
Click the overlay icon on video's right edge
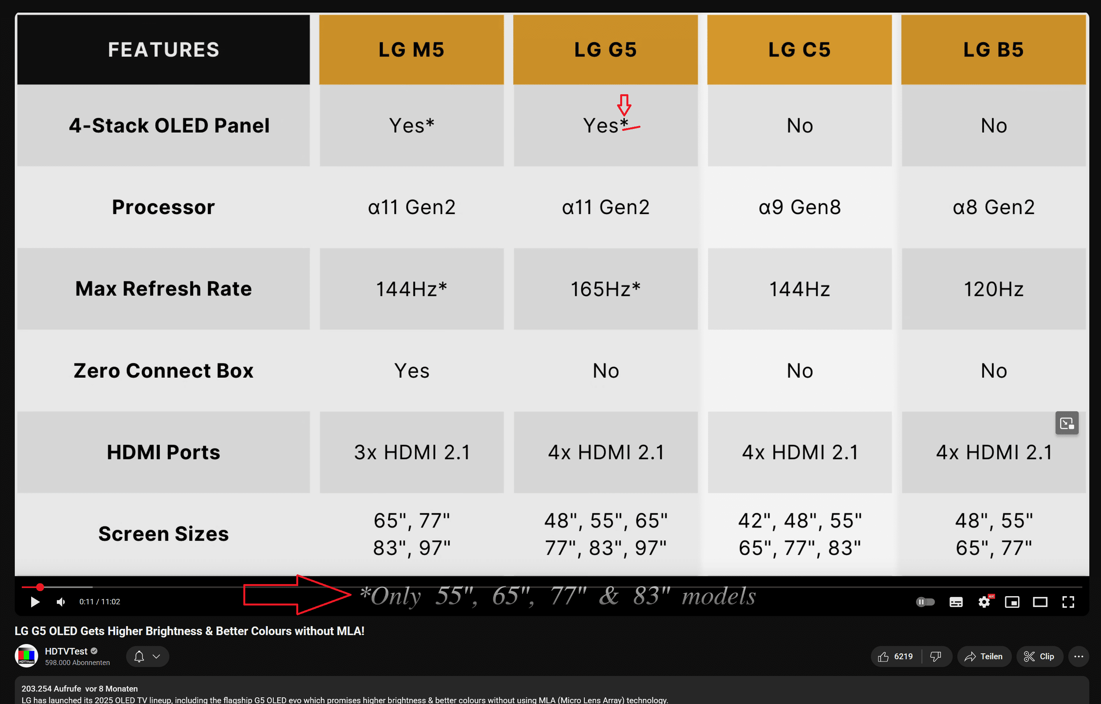[1067, 423]
